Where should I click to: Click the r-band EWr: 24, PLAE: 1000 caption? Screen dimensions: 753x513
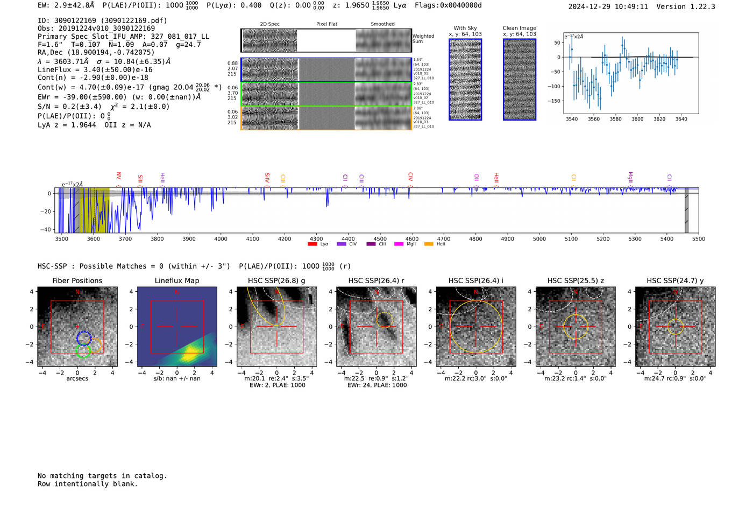[x=376, y=385]
